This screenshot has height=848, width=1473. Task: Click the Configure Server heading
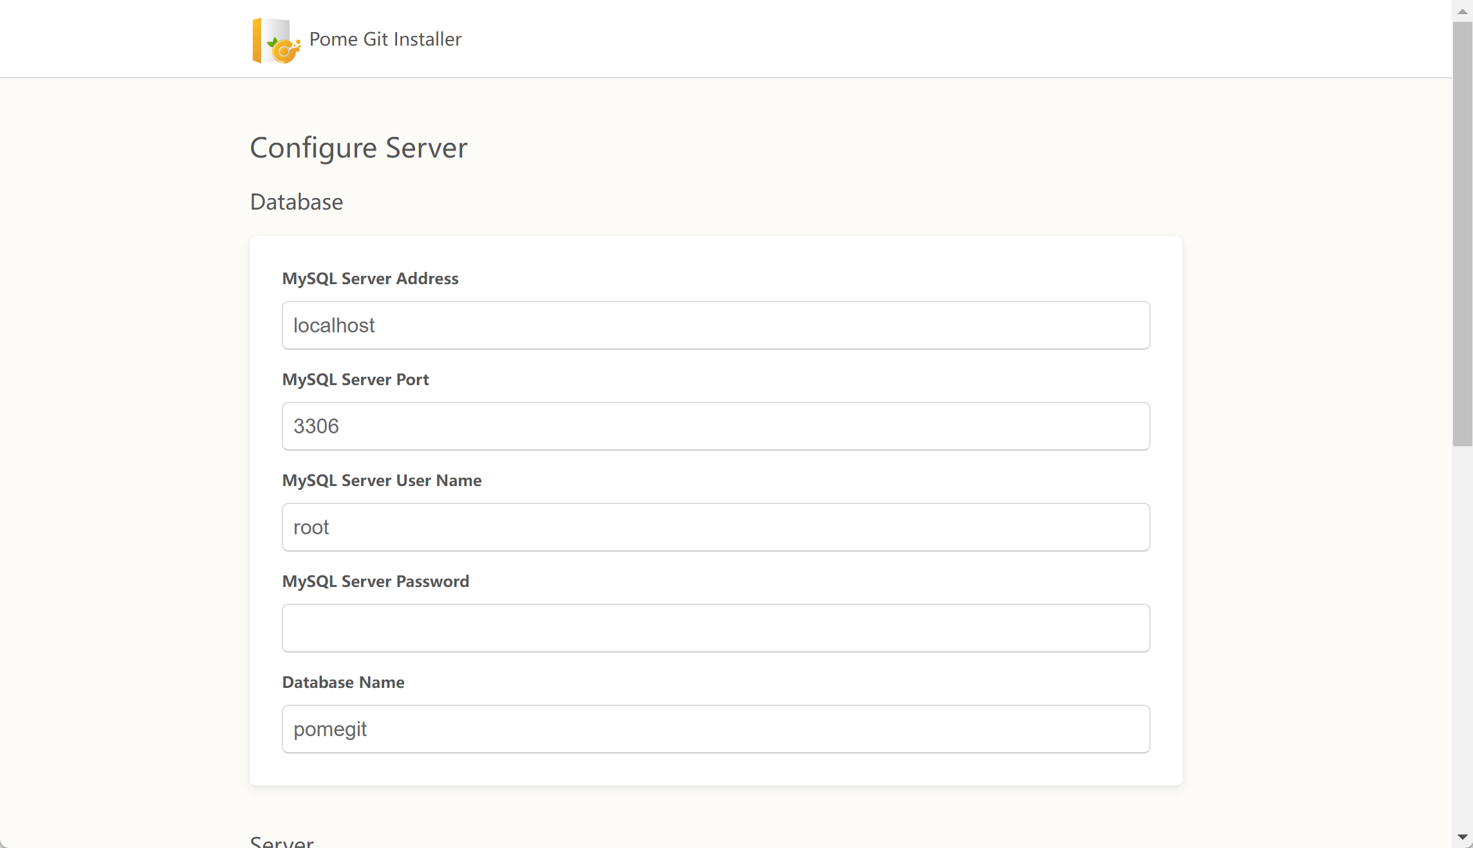pos(358,148)
